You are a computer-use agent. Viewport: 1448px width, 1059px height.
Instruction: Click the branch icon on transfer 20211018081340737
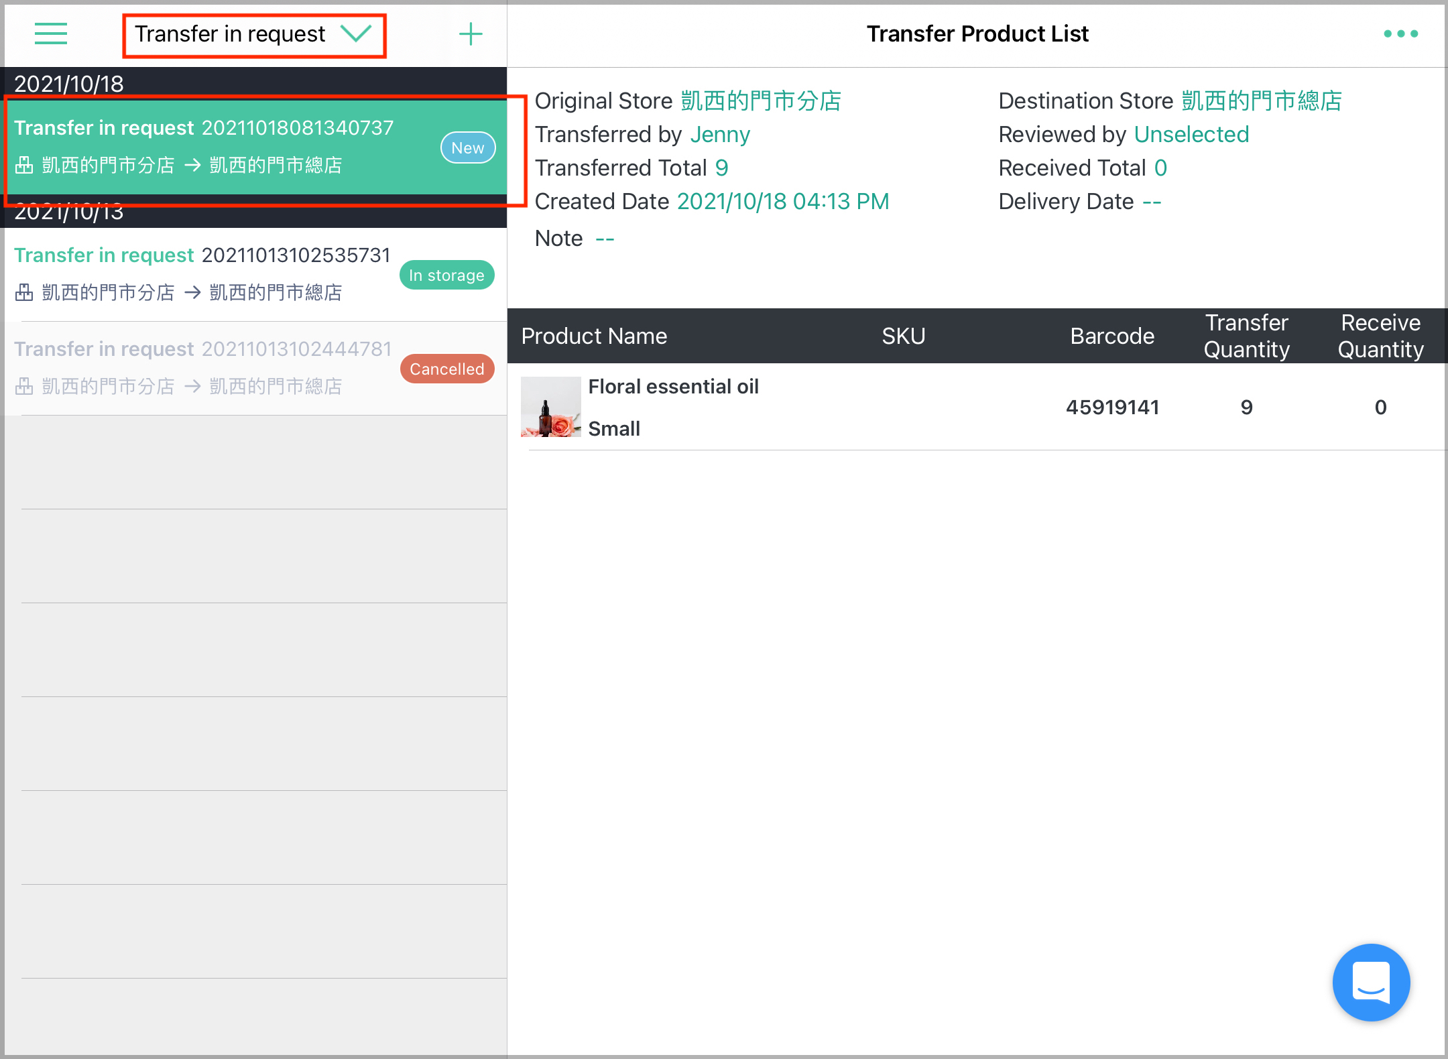(x=24, y=165)
